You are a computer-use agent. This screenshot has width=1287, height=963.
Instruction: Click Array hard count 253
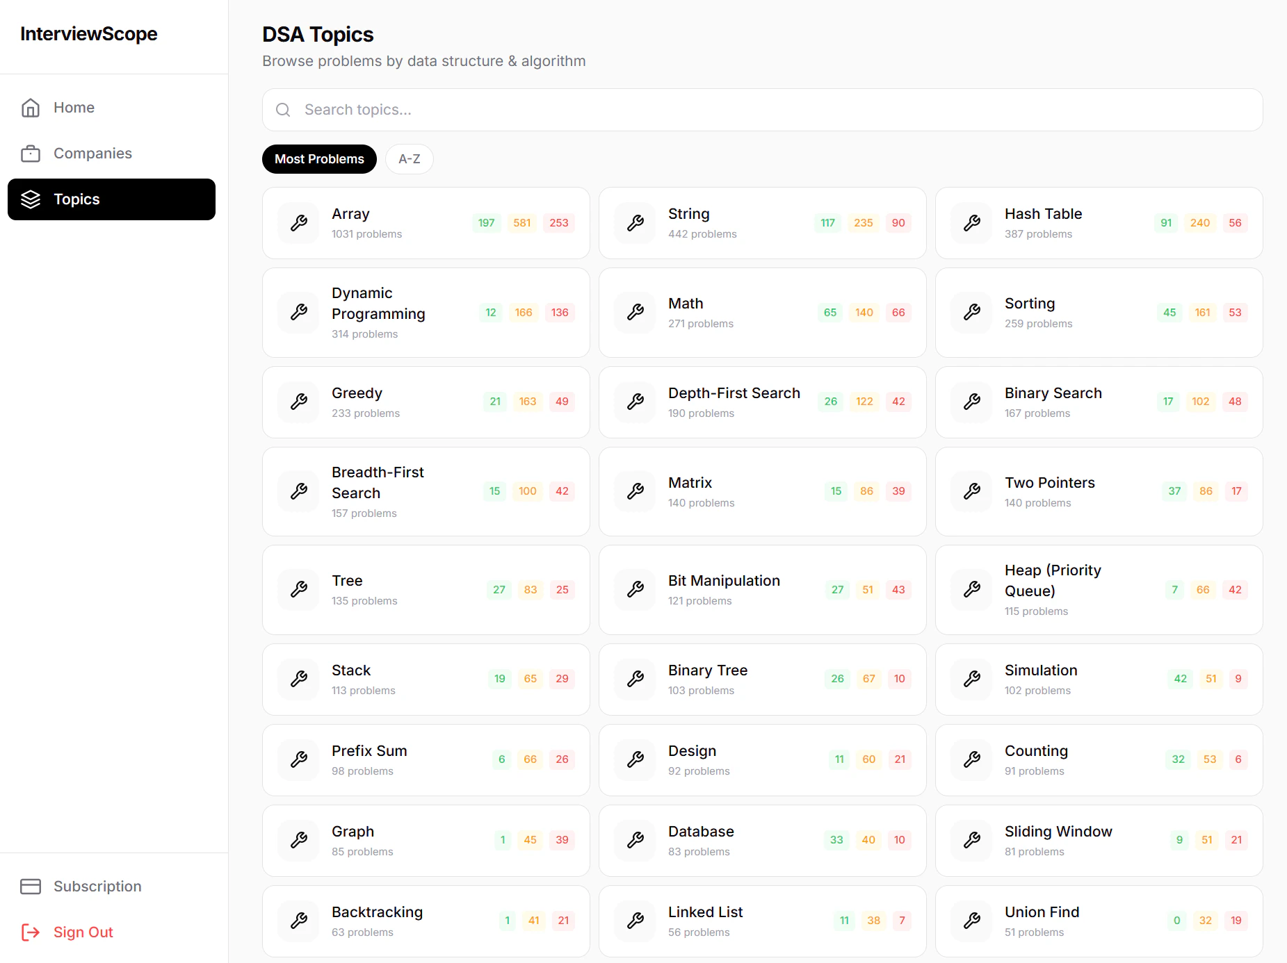559,223
